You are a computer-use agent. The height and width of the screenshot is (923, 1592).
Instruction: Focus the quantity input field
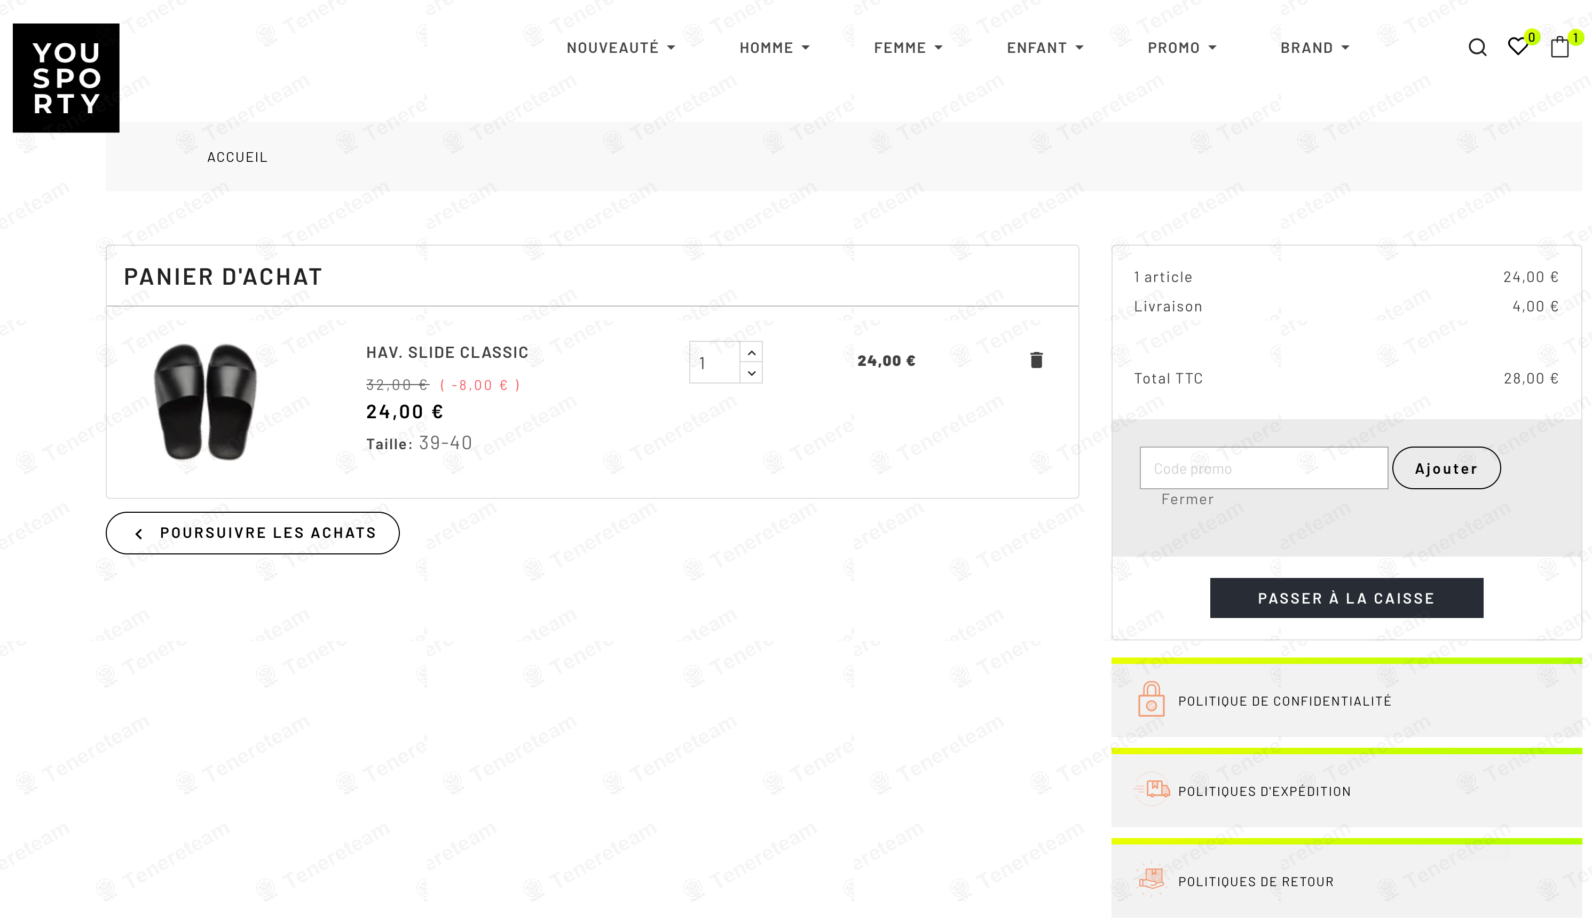click(x=714, y=362)
